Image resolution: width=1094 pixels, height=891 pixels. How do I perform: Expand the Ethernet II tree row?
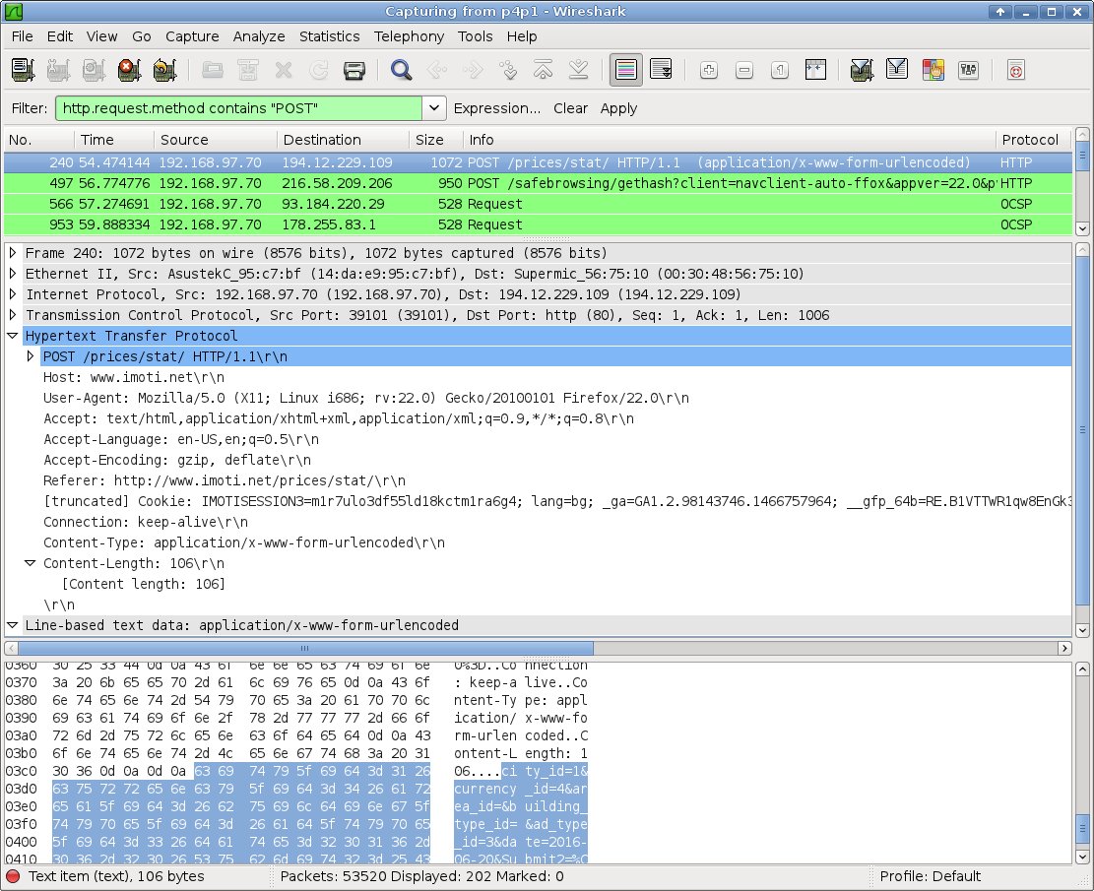pyautogui.click(x=13, y=274)
